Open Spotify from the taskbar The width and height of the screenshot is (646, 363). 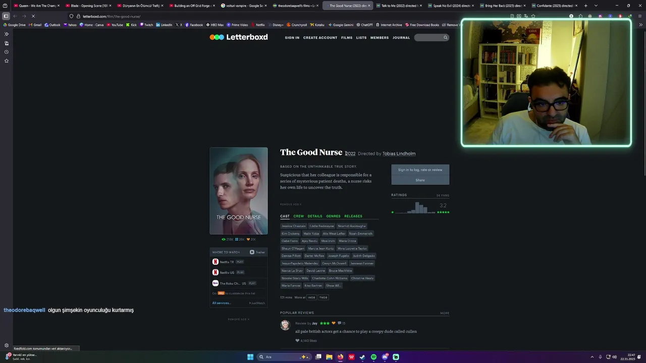click(x=373, y=357)
